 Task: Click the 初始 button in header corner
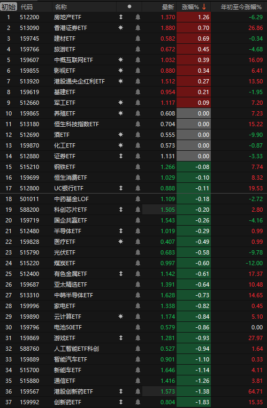click(9, 7)
